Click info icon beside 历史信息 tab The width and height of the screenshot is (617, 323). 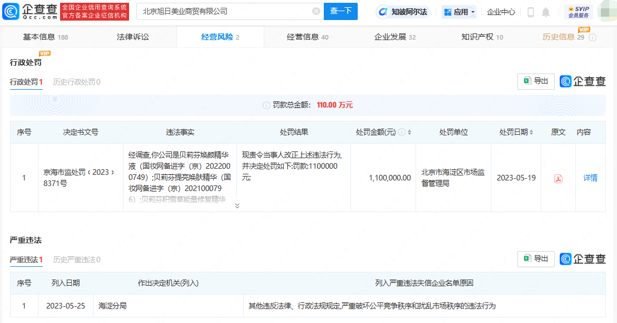(593, 37)
